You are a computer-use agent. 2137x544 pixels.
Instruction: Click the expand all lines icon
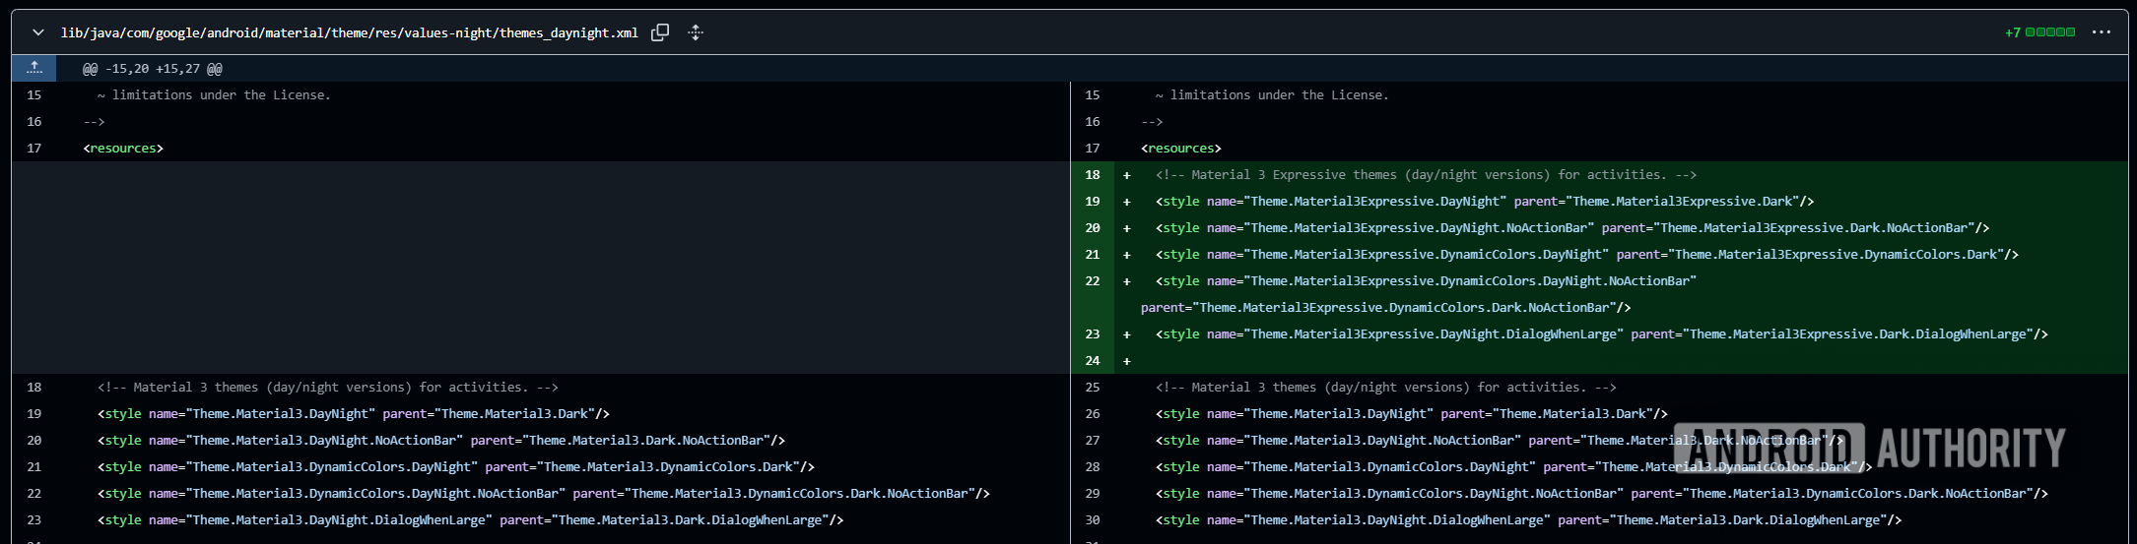click(x=696, y=32)
